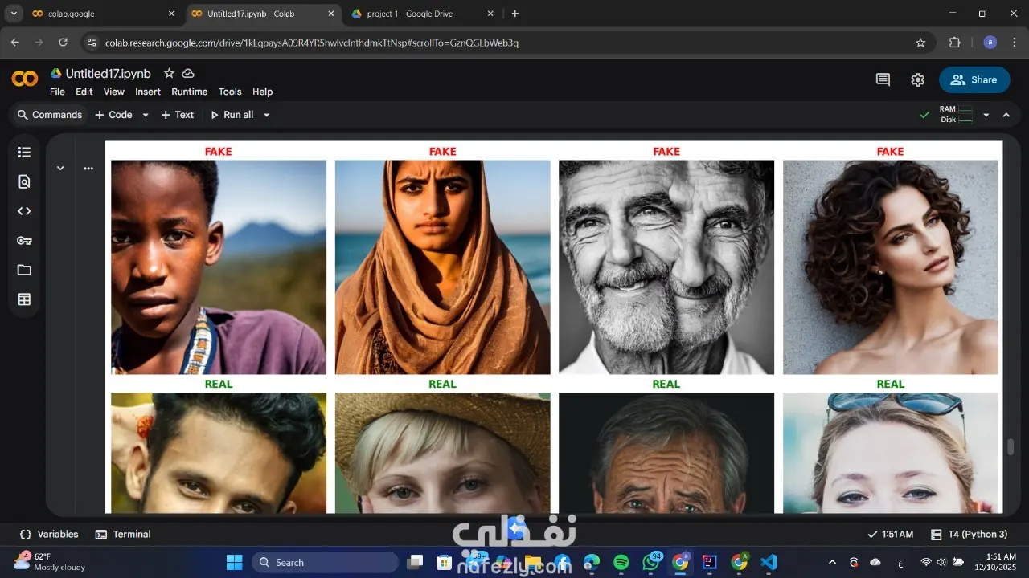Show hidden system tray icons
Screen dimensions: 1029x578
pos(832,562)
